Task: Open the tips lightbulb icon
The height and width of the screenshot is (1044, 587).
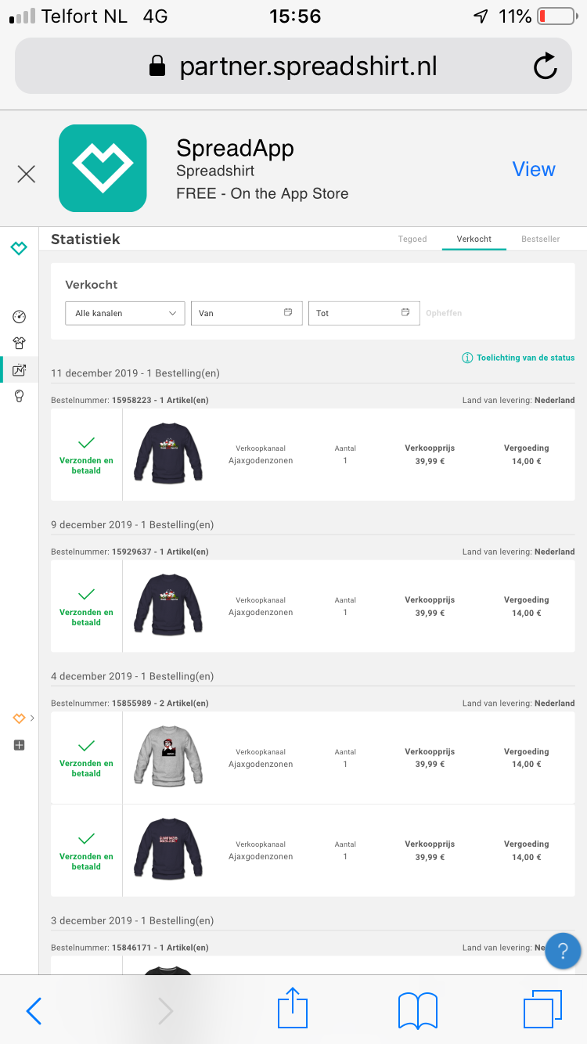Action: (x=20, y=396)
